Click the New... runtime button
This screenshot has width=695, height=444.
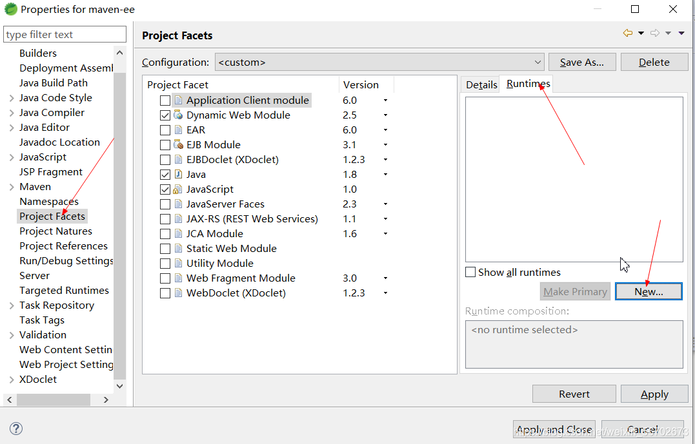(x=649, y=292)
